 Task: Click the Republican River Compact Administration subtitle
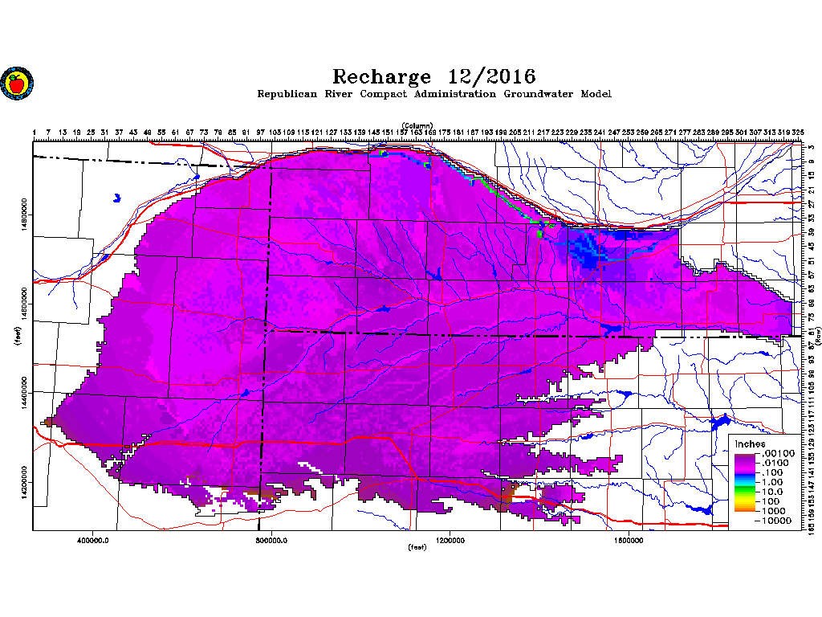(433, 95)
